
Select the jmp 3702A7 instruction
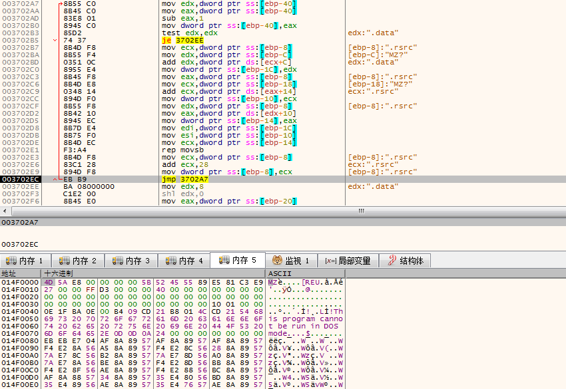pos(185,179)
